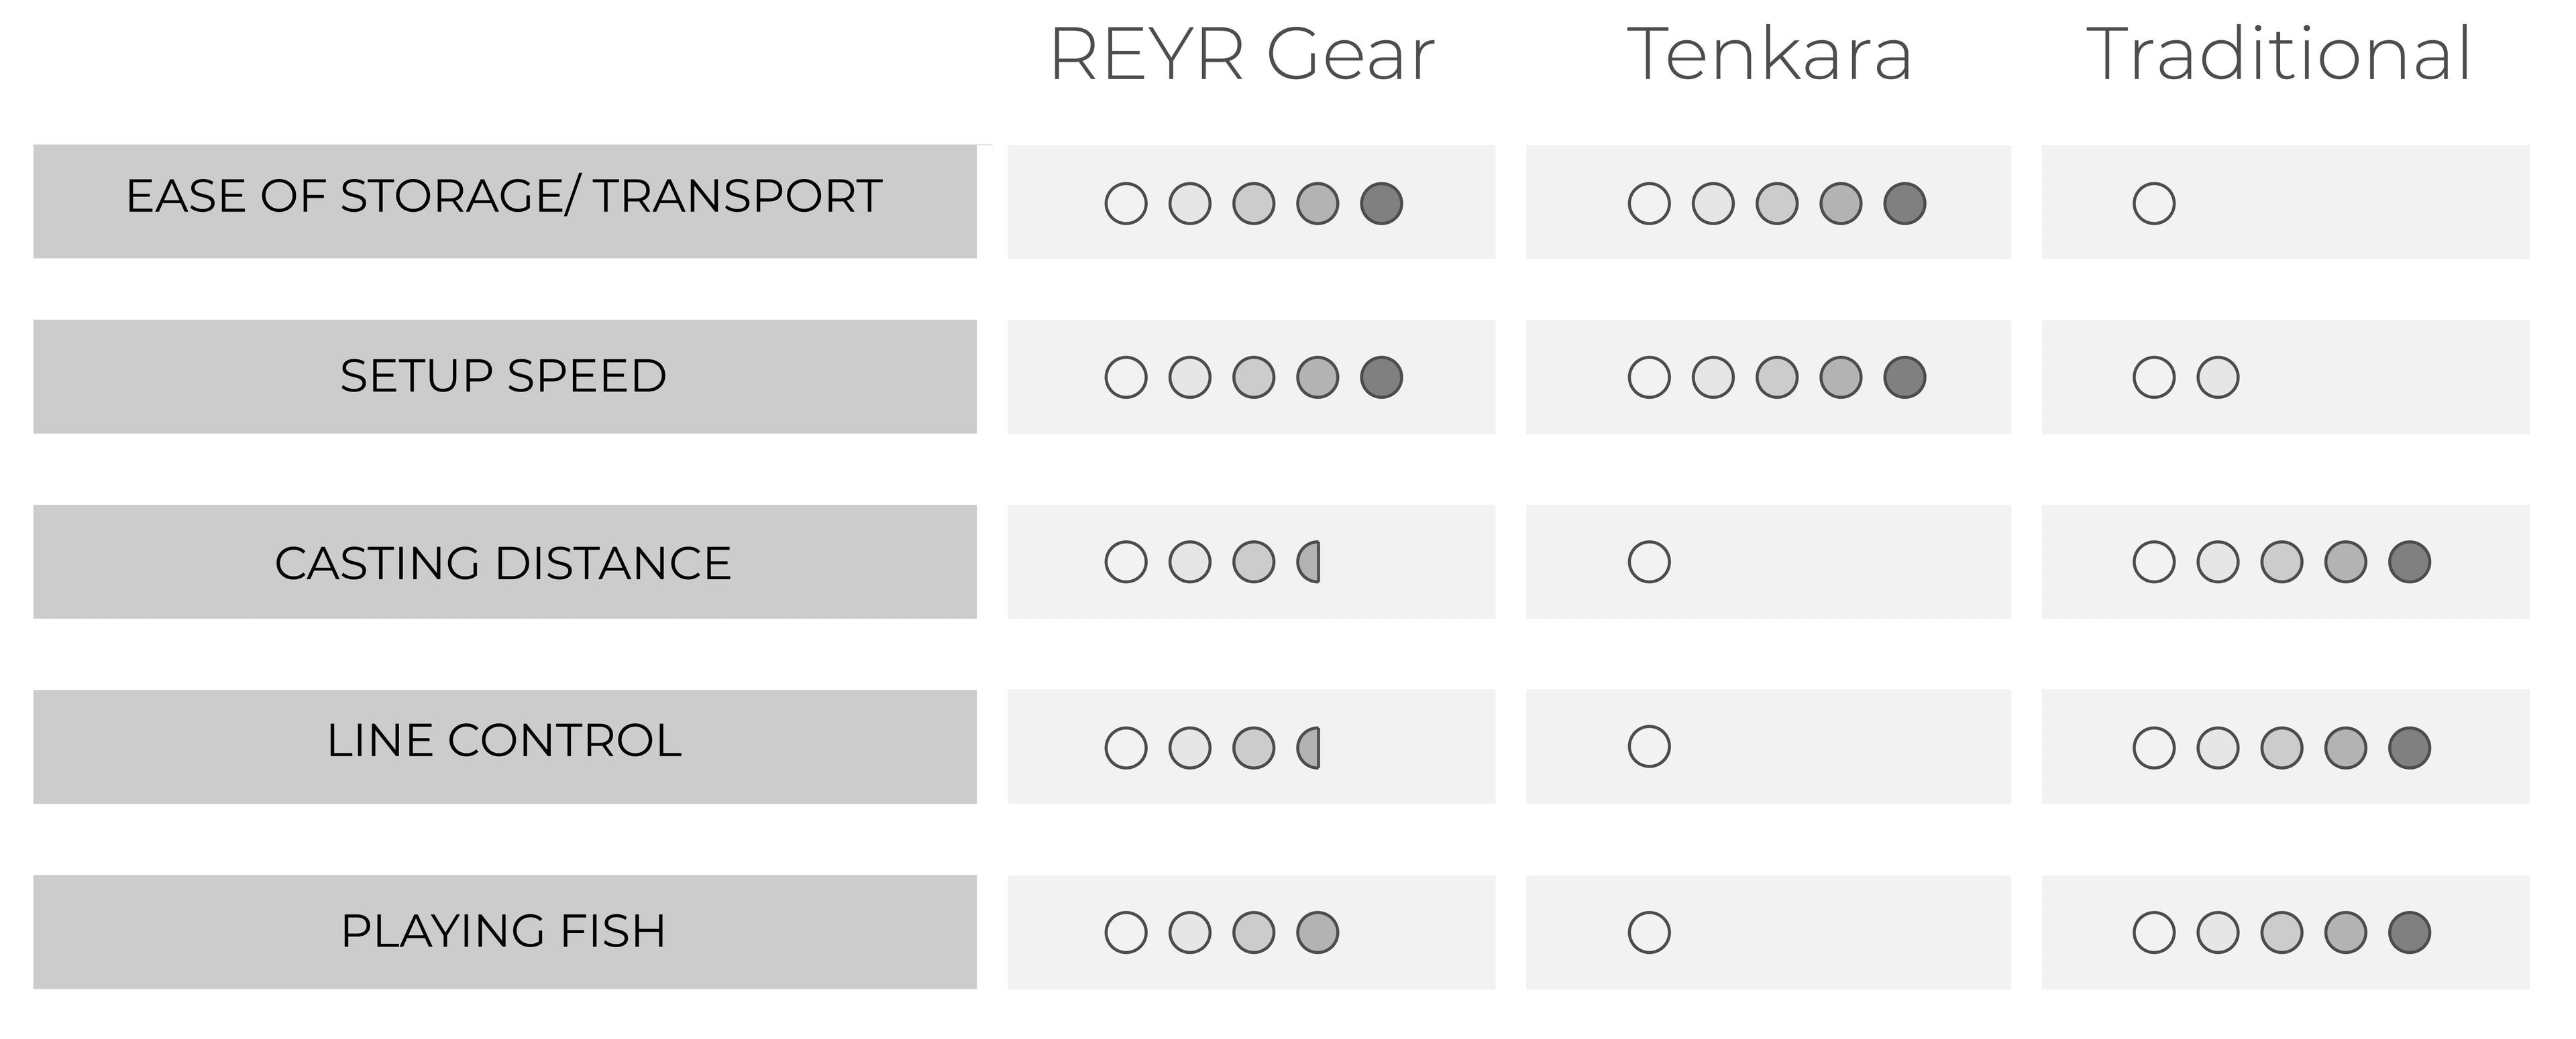Viewport: 2576px width, 1039px height.
Task: Choose the Line Control row label
Action: click(504, 740)
